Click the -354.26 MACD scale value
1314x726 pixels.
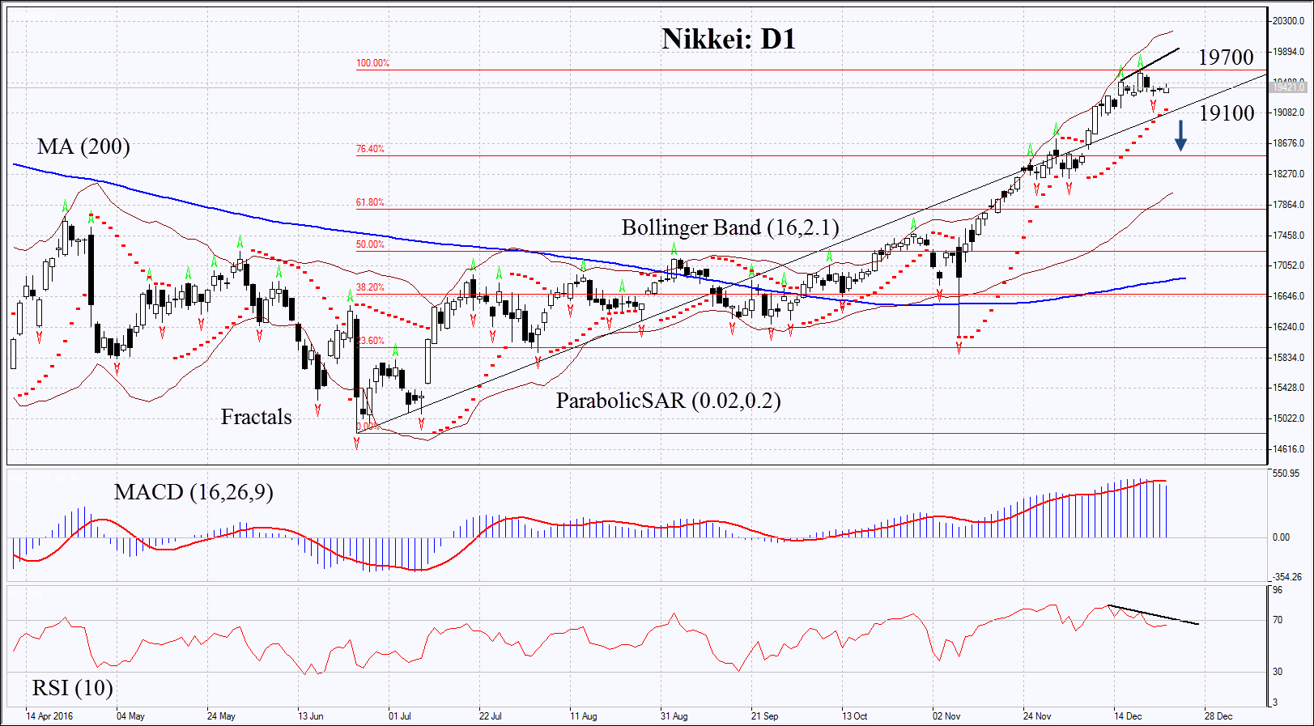point(1287,577)
